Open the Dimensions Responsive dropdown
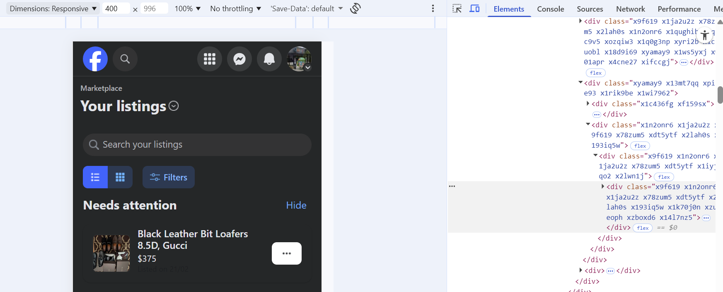The image size is (723, 292). [53, 9]
